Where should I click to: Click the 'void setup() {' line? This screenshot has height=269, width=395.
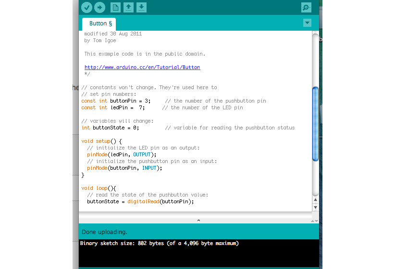(101, 141)
